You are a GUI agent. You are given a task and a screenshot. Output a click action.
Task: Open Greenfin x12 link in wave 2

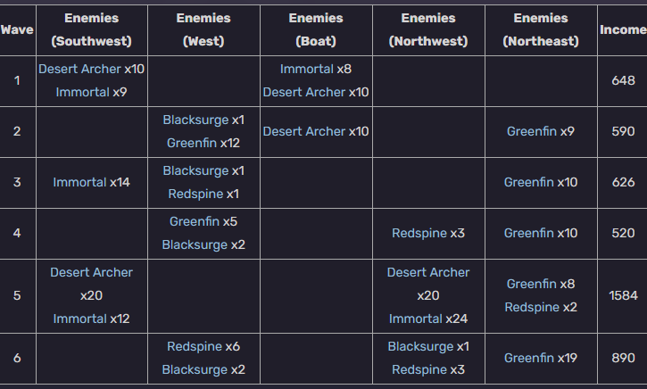click(x=192, y=143)
